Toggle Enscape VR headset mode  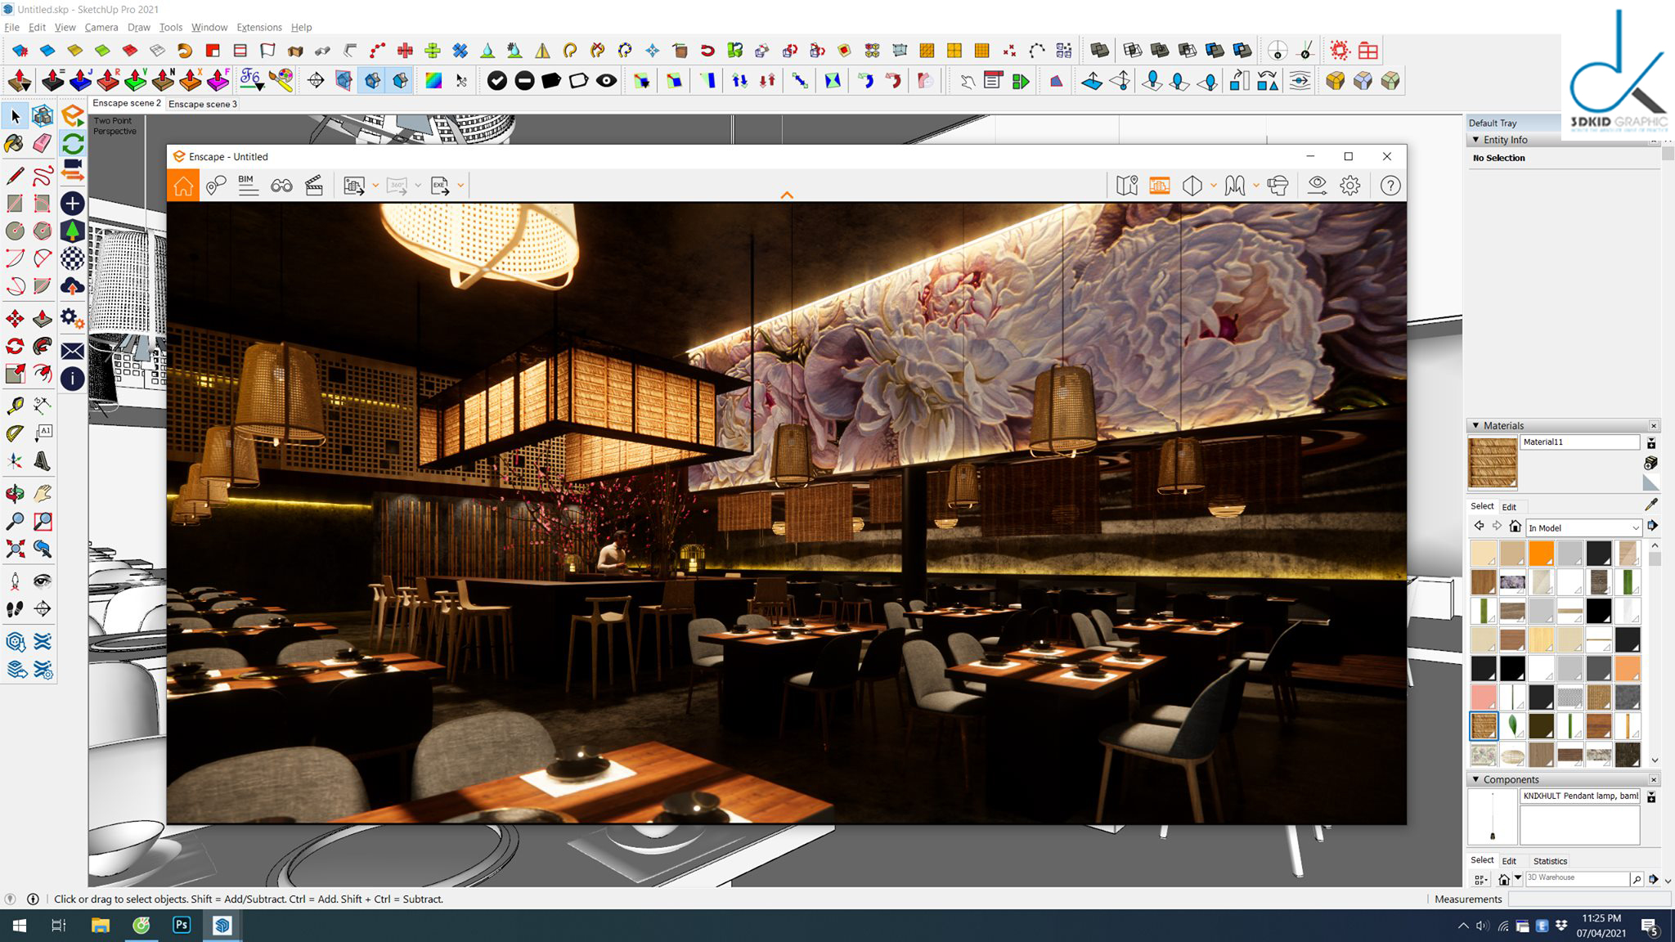pos(1278,186)
